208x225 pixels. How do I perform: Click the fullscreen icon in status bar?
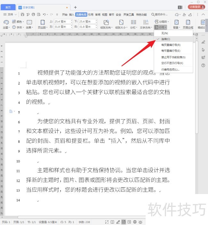(x=107, y=222)
